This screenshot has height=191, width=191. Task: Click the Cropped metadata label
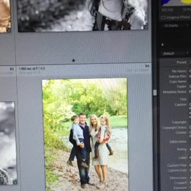(180, 183)
